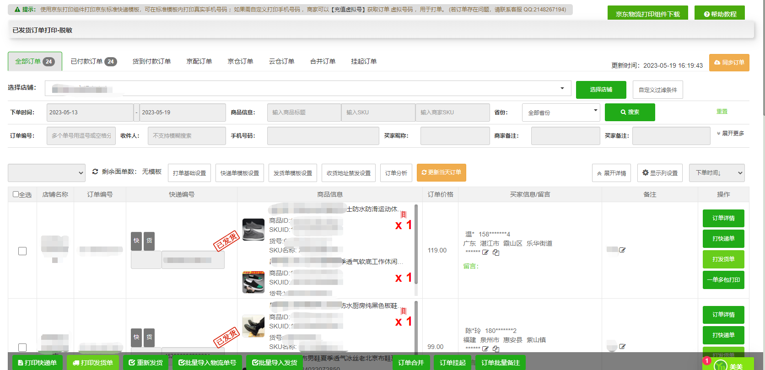Click the gray sneaker product thumbnail

pyautogui.click(x=253, y=230)
